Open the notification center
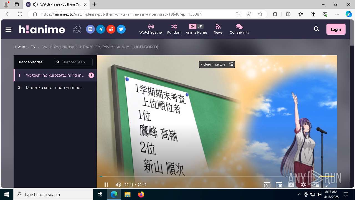This screenshot has height=200, width=355. click(346, 194)
